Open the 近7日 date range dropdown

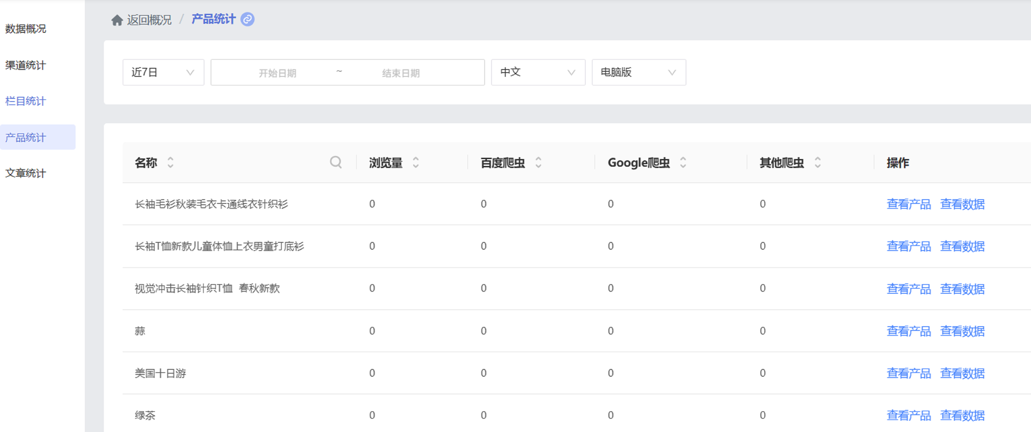[163, 72]
